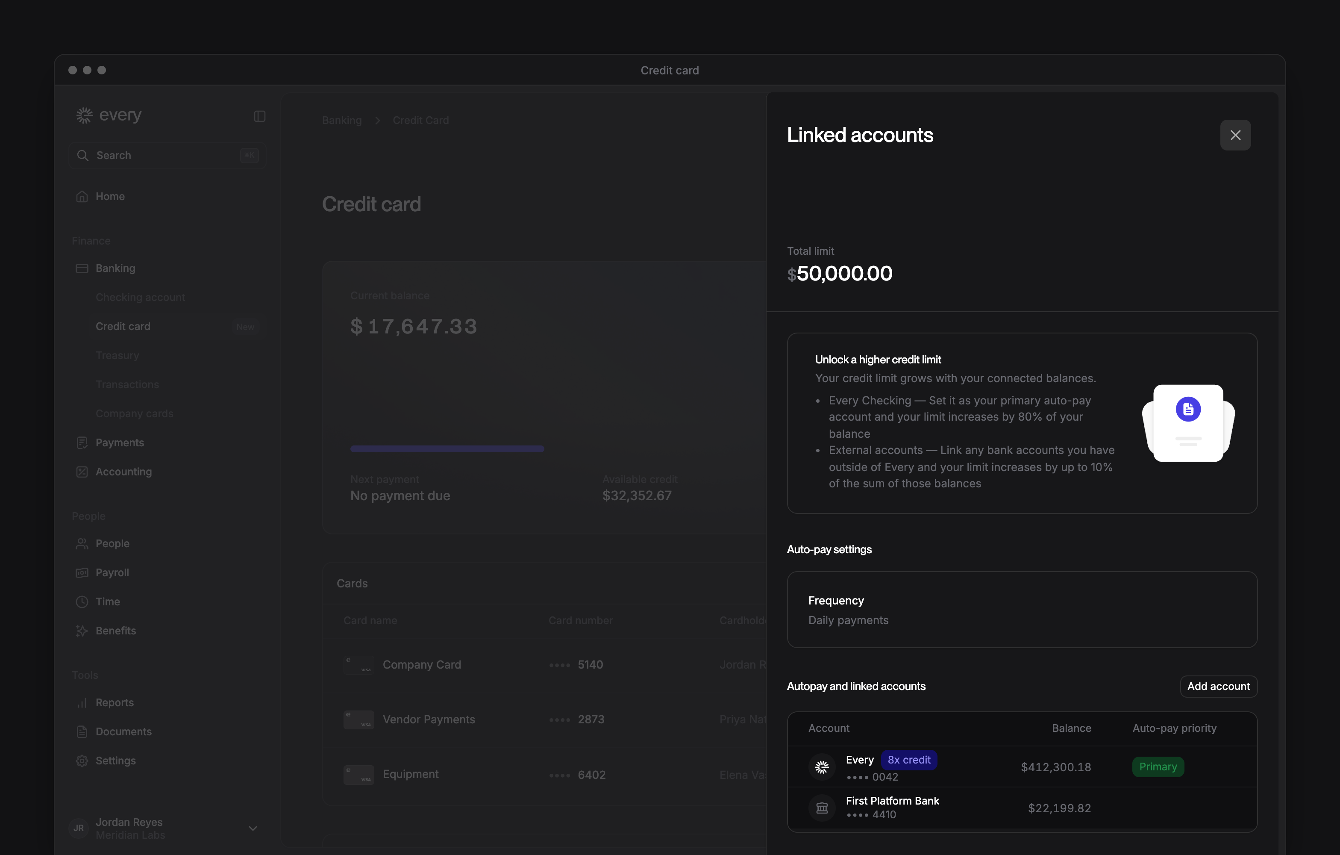
Task: Click the Time clock icon
Action: click(x=82, y=602)
